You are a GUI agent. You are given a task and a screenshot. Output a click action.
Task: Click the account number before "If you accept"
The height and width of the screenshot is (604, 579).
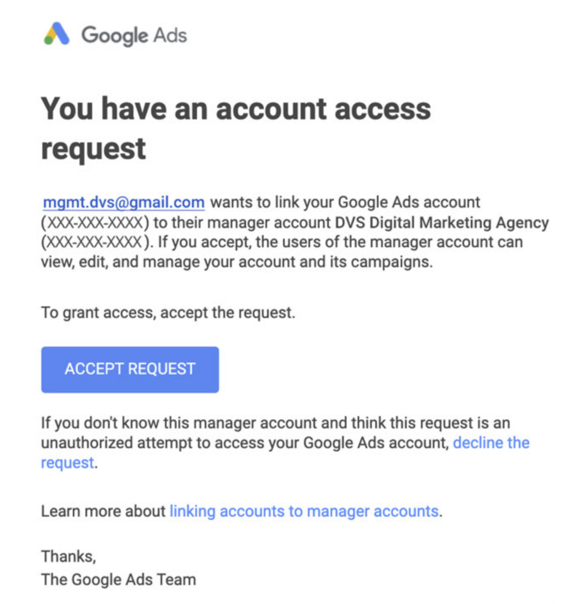pyautogui.click(x=95, y=242)
